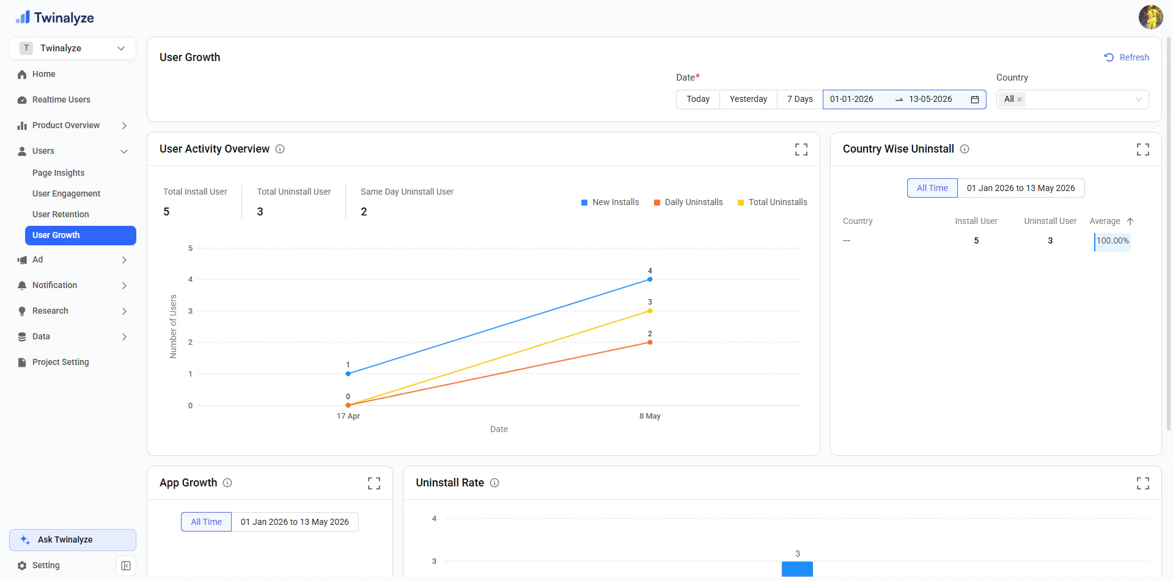Open the calendar icon in date range

coord(975,99)
